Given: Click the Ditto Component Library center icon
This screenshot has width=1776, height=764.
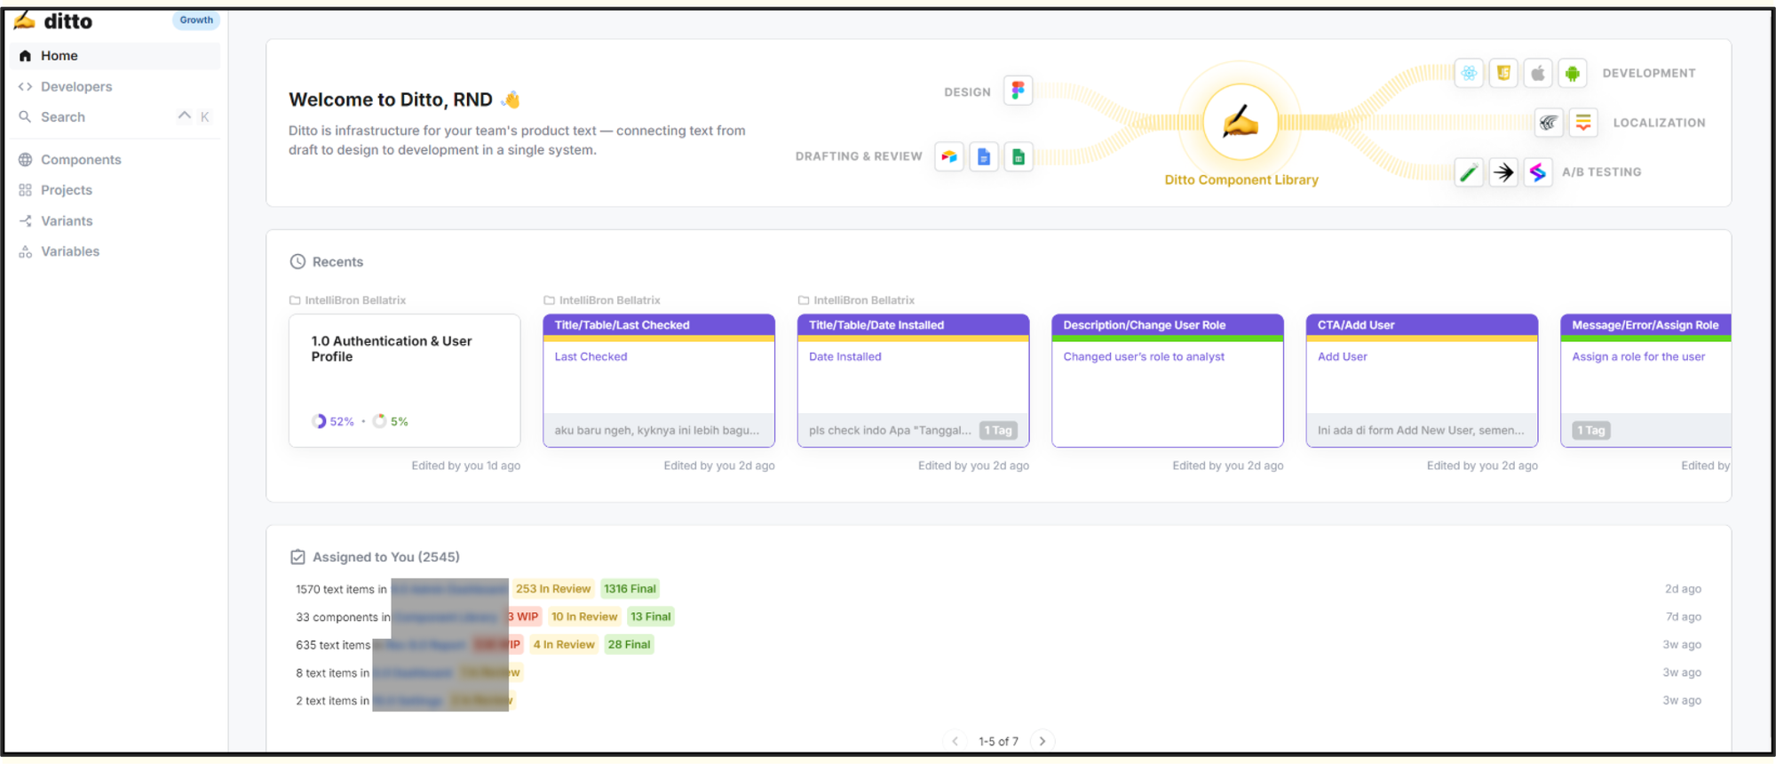Looking at the screenshot, I should (1241, 122).
